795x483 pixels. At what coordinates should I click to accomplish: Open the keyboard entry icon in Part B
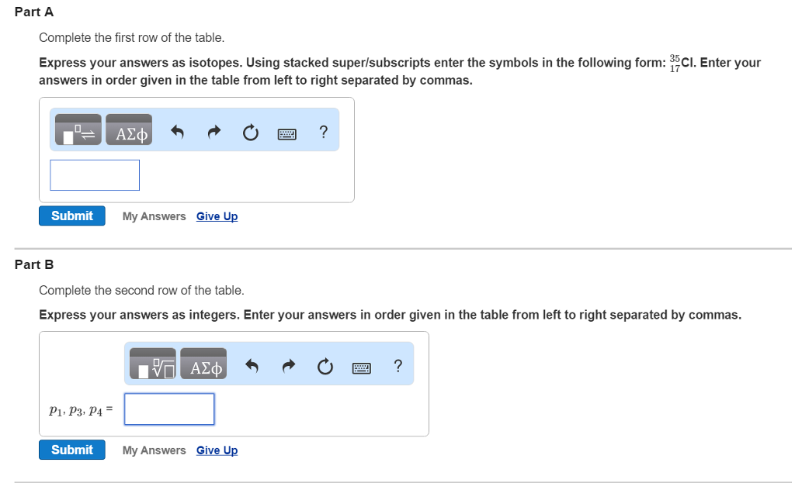[361, 367]
